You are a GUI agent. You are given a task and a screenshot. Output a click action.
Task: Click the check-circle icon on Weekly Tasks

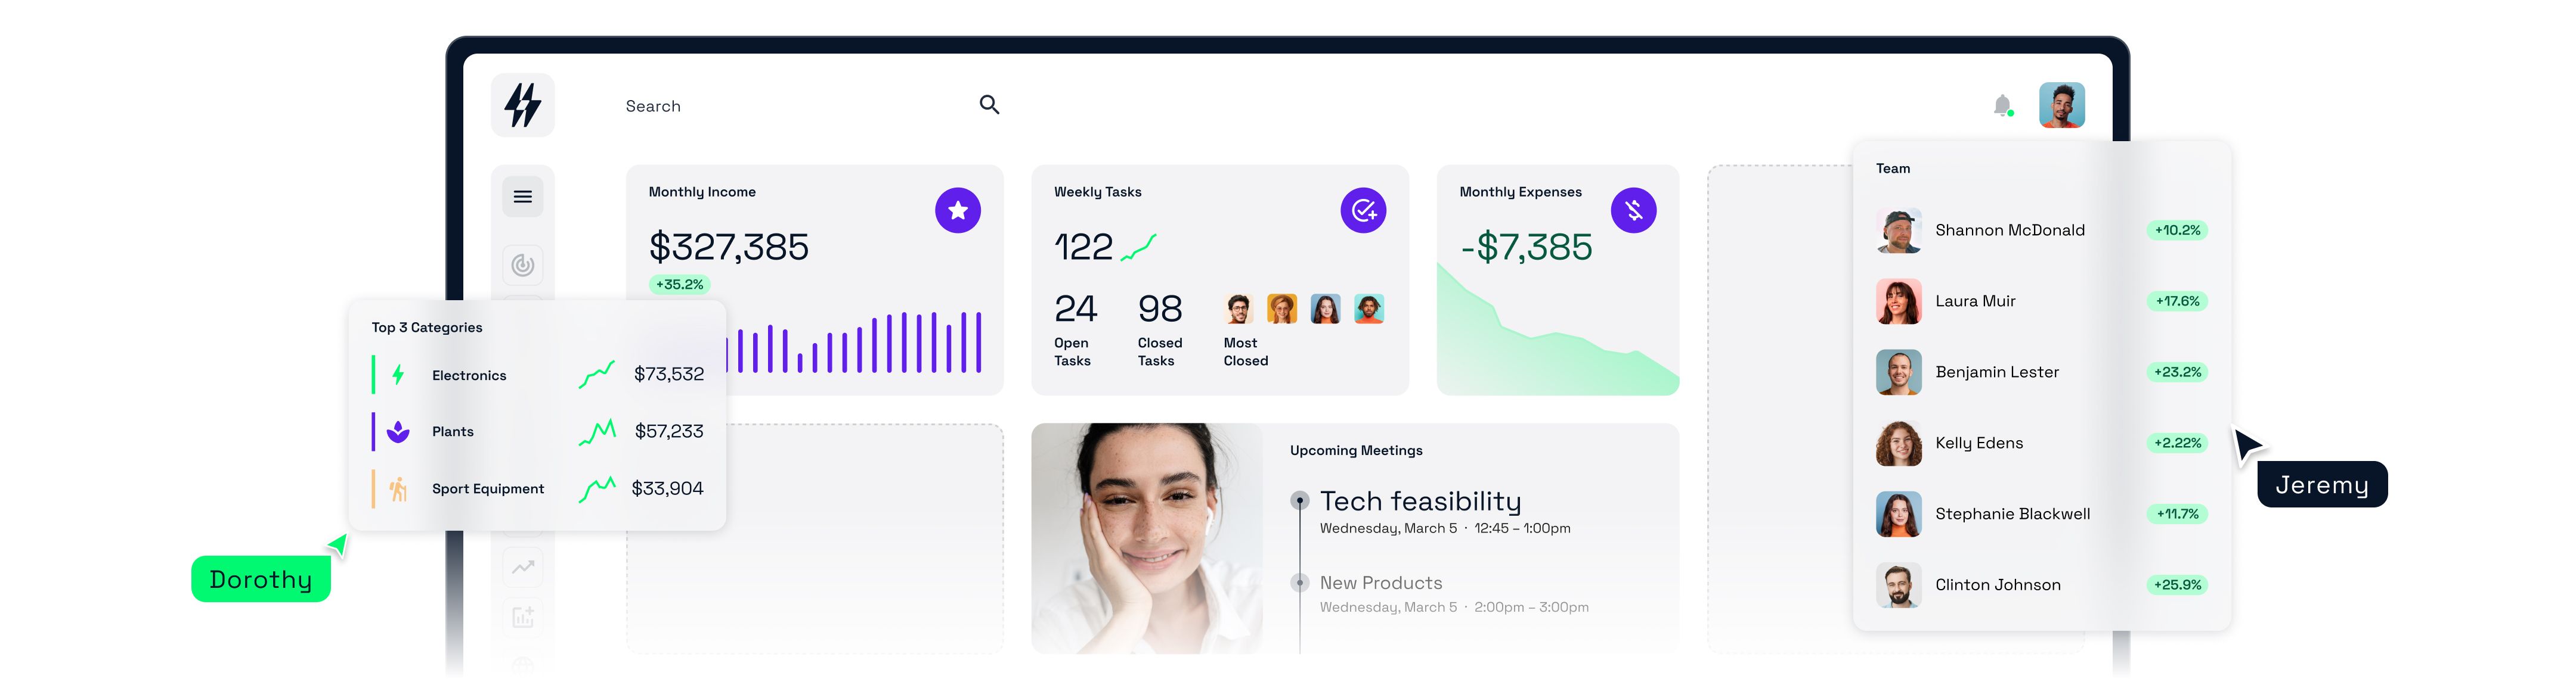pyautogui.click(x=1363, y=211)
